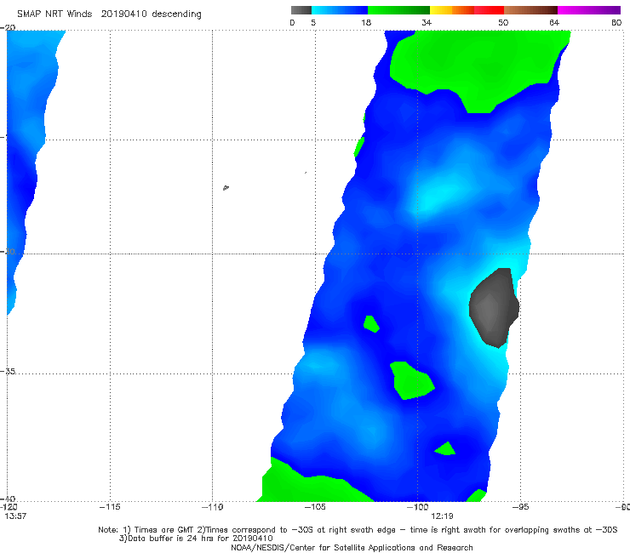Click the title 'SMAP NRT Winds 20190410 descending'

coord(109,14)
